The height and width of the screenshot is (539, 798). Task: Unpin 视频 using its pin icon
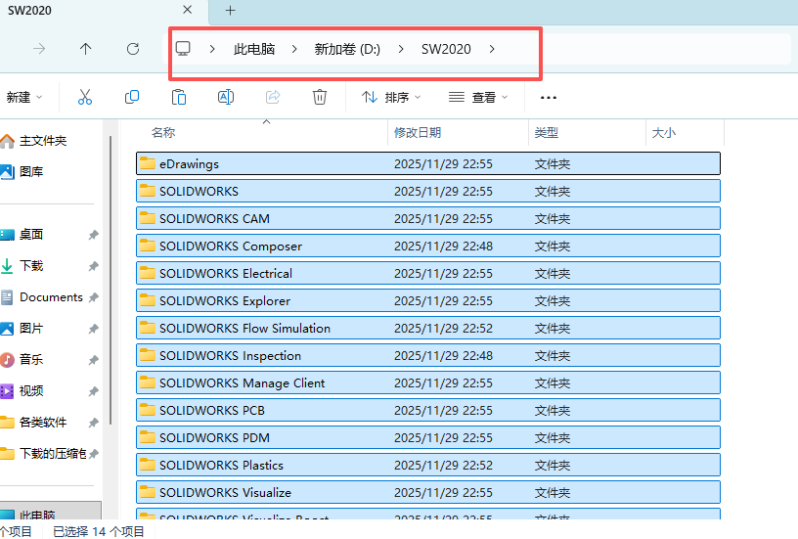tap(93, 391)
